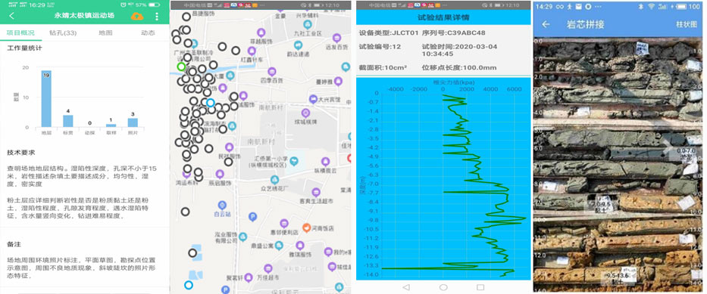The width and height of the screenshot is (707, 294).
Task: Select the 设备类型:JLCT01 field
Action: point(389,32)
